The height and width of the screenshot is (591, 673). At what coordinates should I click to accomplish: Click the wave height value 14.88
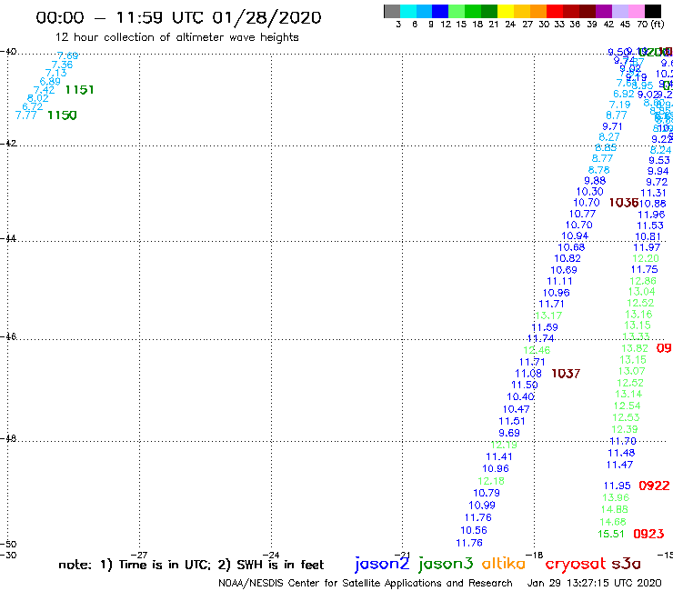pos(614,509)
